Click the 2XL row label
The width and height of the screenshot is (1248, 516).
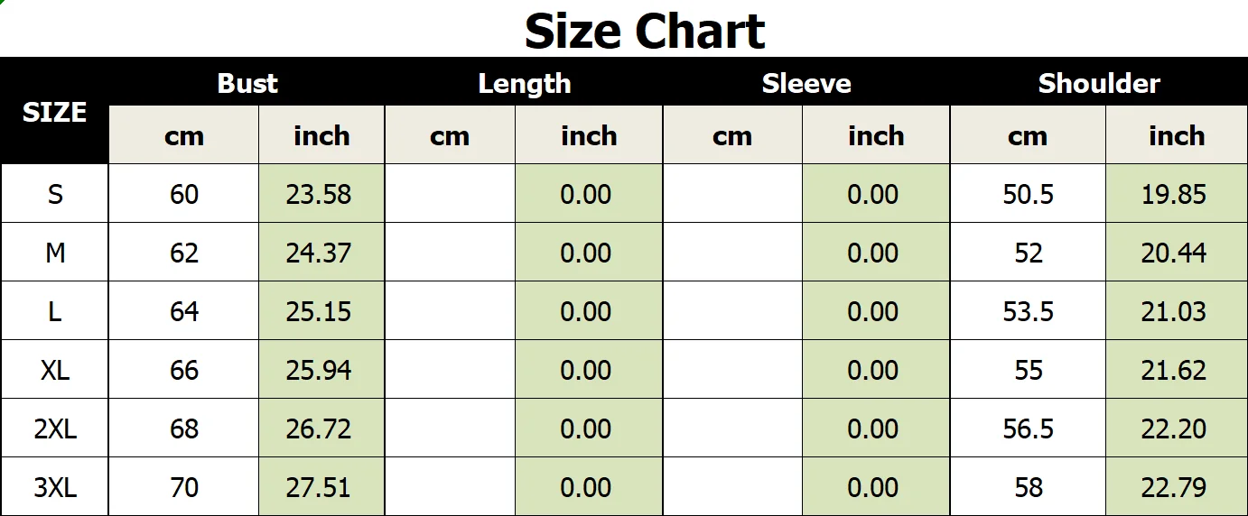(x=55, y=428)
